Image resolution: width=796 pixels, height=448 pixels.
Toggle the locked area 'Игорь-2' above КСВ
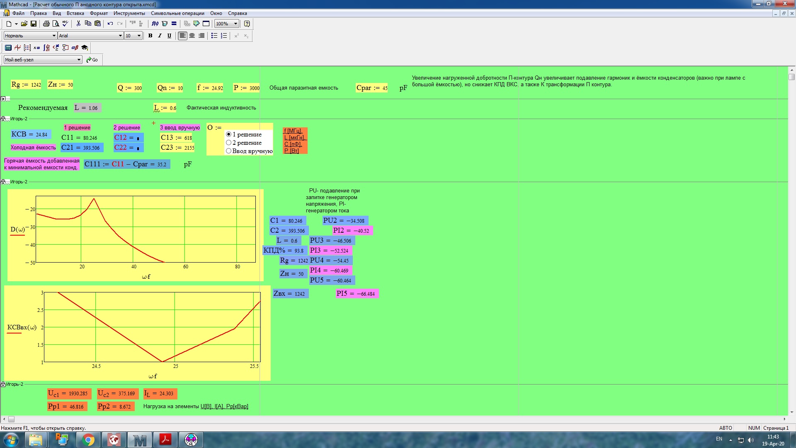(3, 119)
